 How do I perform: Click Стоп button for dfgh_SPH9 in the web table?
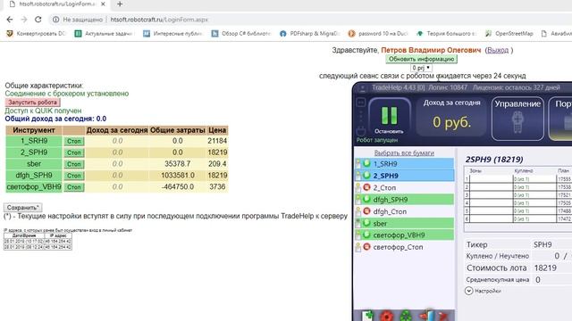pyautogui.click(x=73, y=176)
